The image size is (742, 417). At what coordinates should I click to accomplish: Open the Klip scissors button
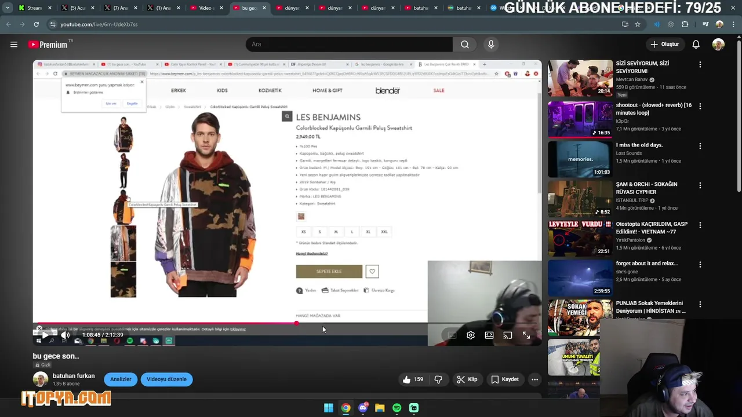click(467, 379)
